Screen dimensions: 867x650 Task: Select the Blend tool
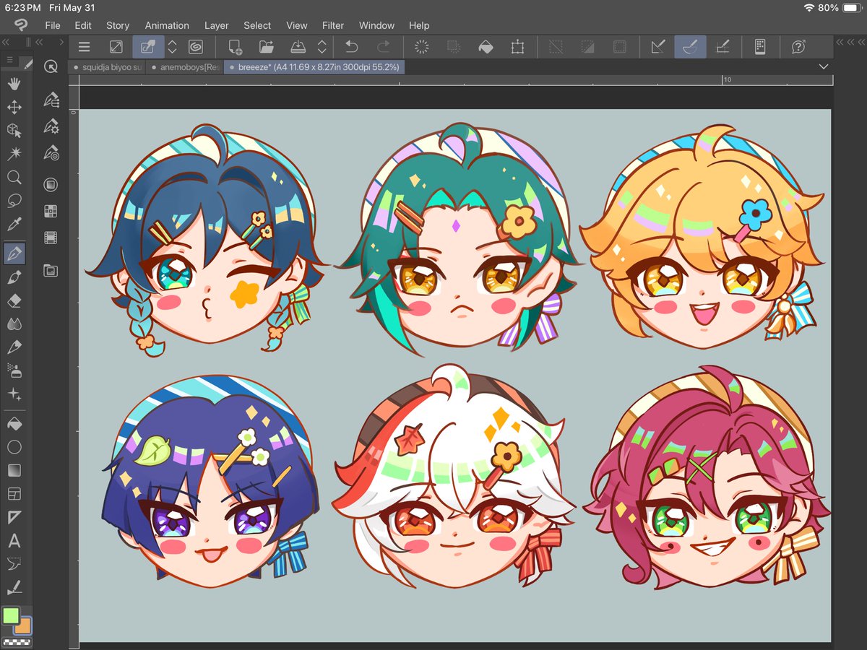pyautogui.click(x=14, y=324)
